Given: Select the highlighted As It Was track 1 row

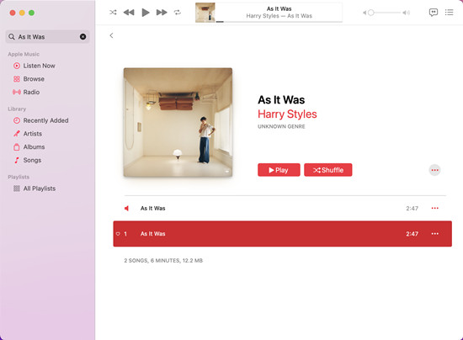Looking at the screenshot, I should (283, 234).
